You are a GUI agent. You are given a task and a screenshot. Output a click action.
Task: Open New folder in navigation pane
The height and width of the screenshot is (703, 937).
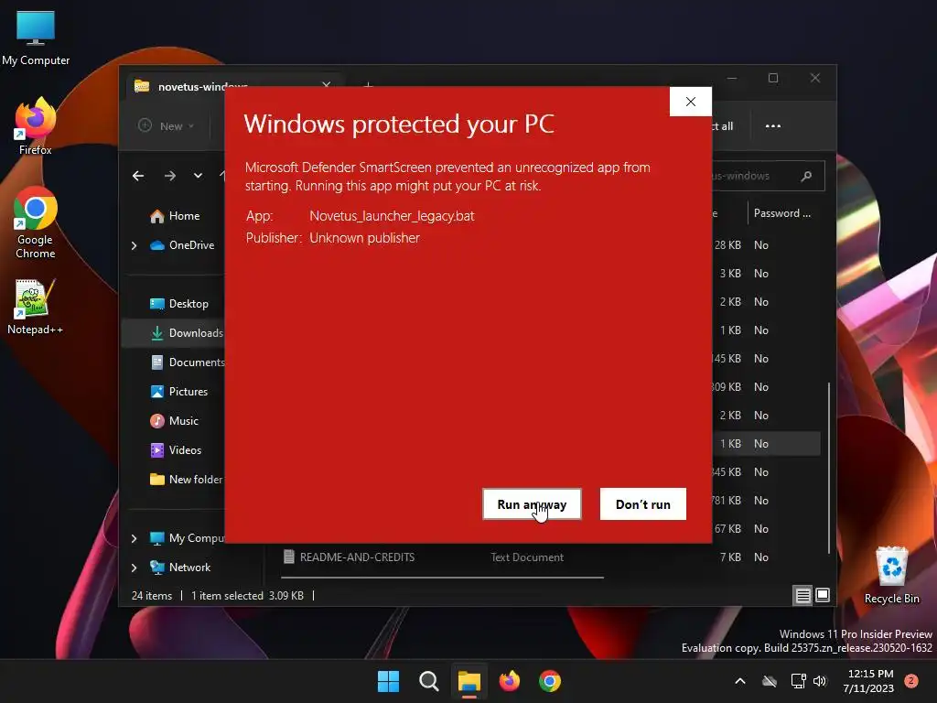tap(186, 480)
